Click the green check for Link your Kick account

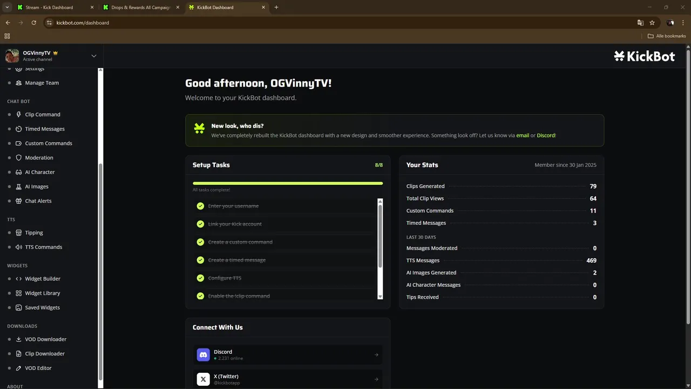200,224
